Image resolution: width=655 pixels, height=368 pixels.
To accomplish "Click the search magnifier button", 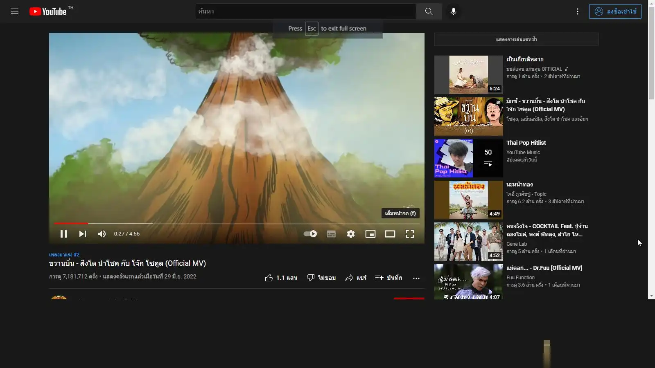I will coord(429,11).
